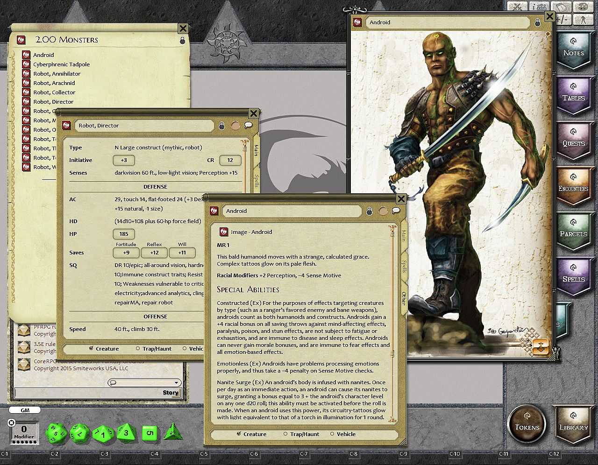Open Robot, Collector entry icon
Image resolution: width=598 pixels, height=465 pixels.
(26, 92)
